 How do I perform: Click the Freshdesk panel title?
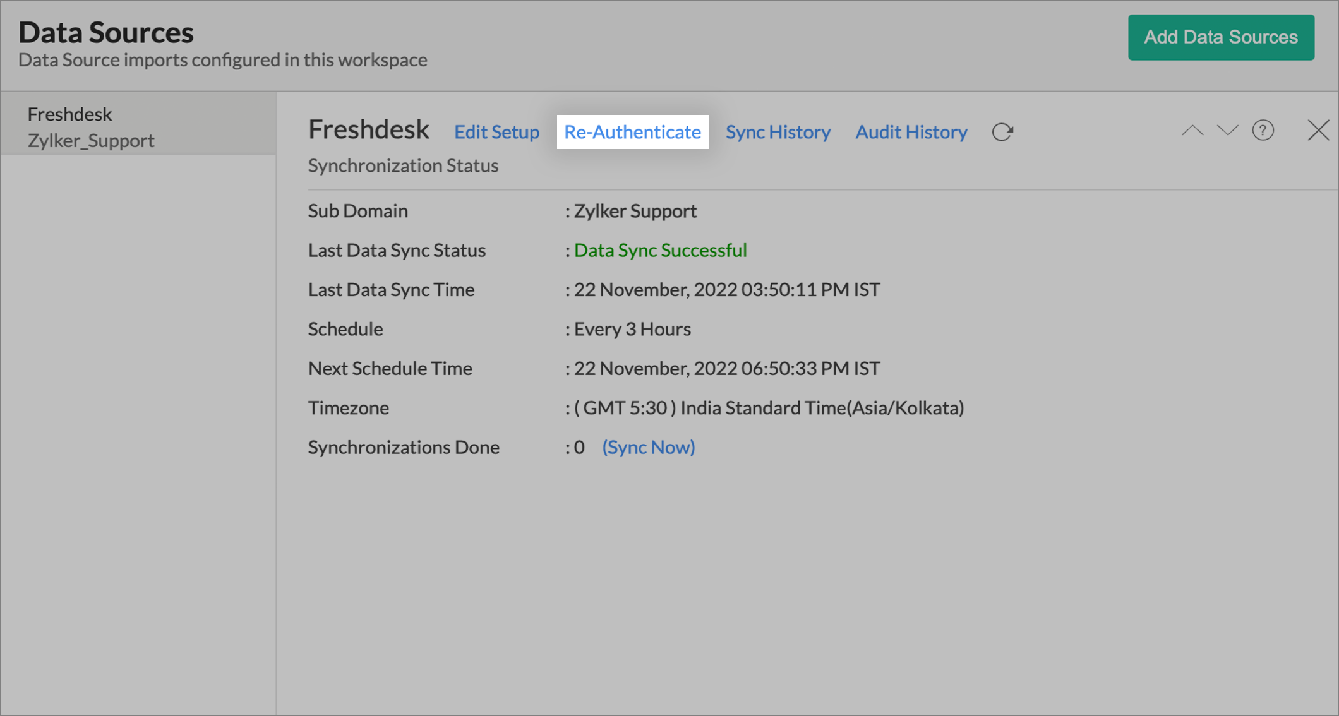pos(369,130)
